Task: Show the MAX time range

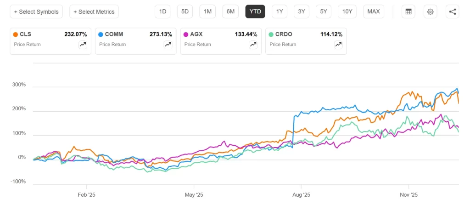Action: point(374,11)
